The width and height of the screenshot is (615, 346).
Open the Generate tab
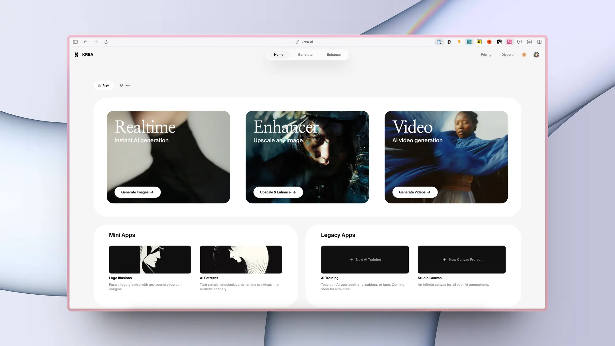click(x=305, y=54)
